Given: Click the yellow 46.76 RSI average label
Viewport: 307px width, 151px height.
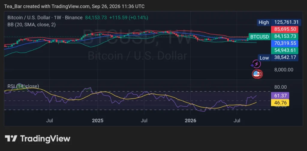Looking at the screenshot, I should [x=280, y=103].
